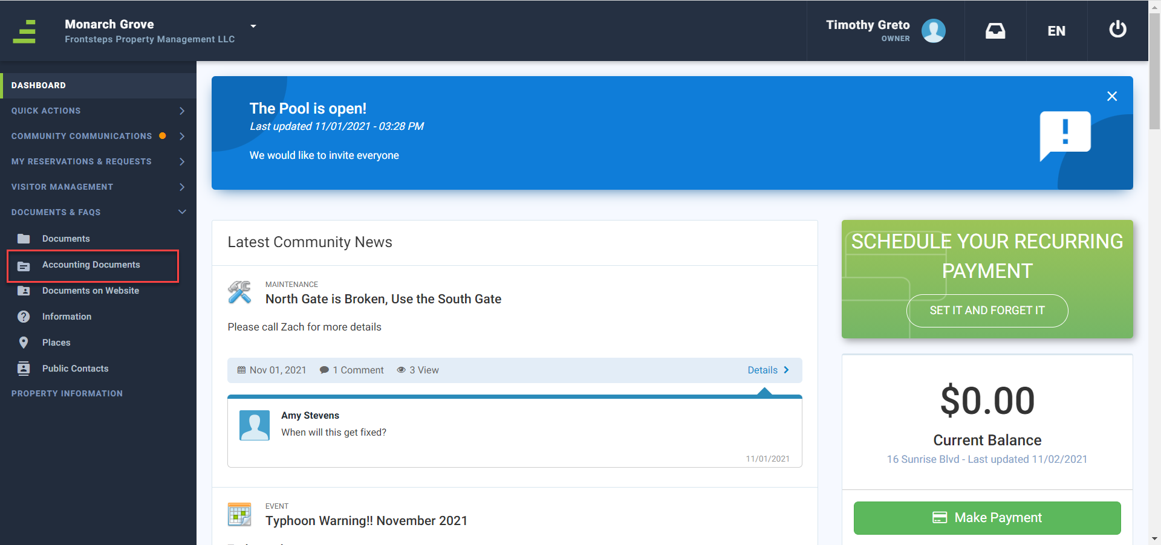The height and width of the screenshot is (545, 1161).
Task: Open Accounting Documents from the sidebar
Action: click(x=91, y=265)
